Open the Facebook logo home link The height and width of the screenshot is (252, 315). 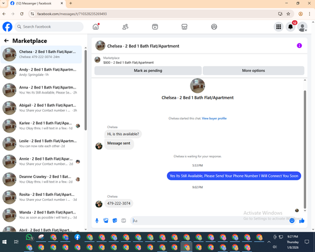[x=8, y=27]
